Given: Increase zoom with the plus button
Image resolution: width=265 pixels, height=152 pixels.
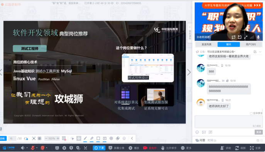Looking at the screenshot, I should point(58,138).
